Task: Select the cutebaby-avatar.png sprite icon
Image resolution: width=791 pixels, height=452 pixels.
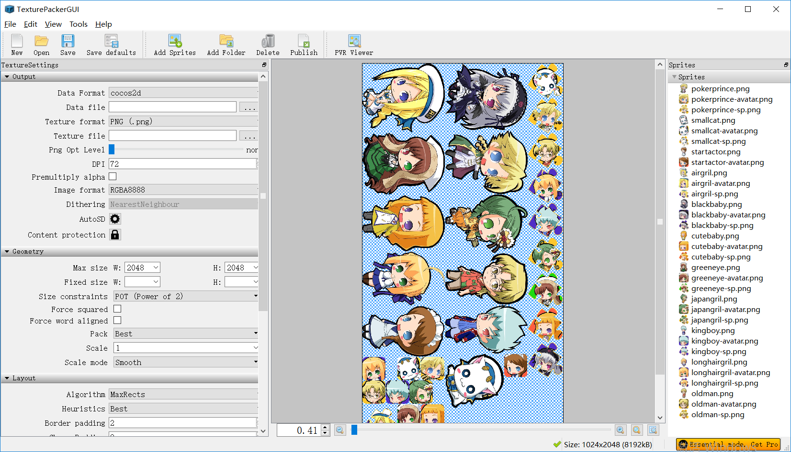Action: (x=684, y=246)
